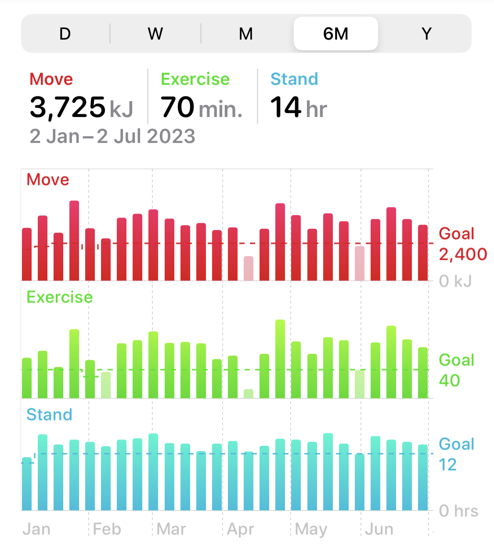Tap the Exercise Goal 40 label
494x554 pixels.
(x=457, y=370)
